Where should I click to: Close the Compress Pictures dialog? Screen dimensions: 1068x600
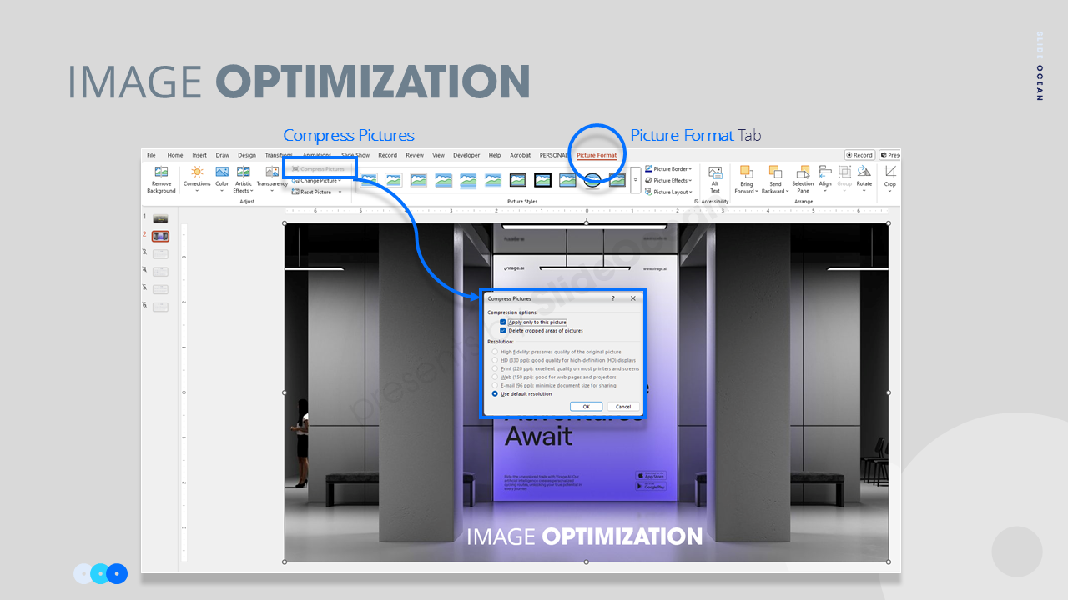tap(632, 298)
